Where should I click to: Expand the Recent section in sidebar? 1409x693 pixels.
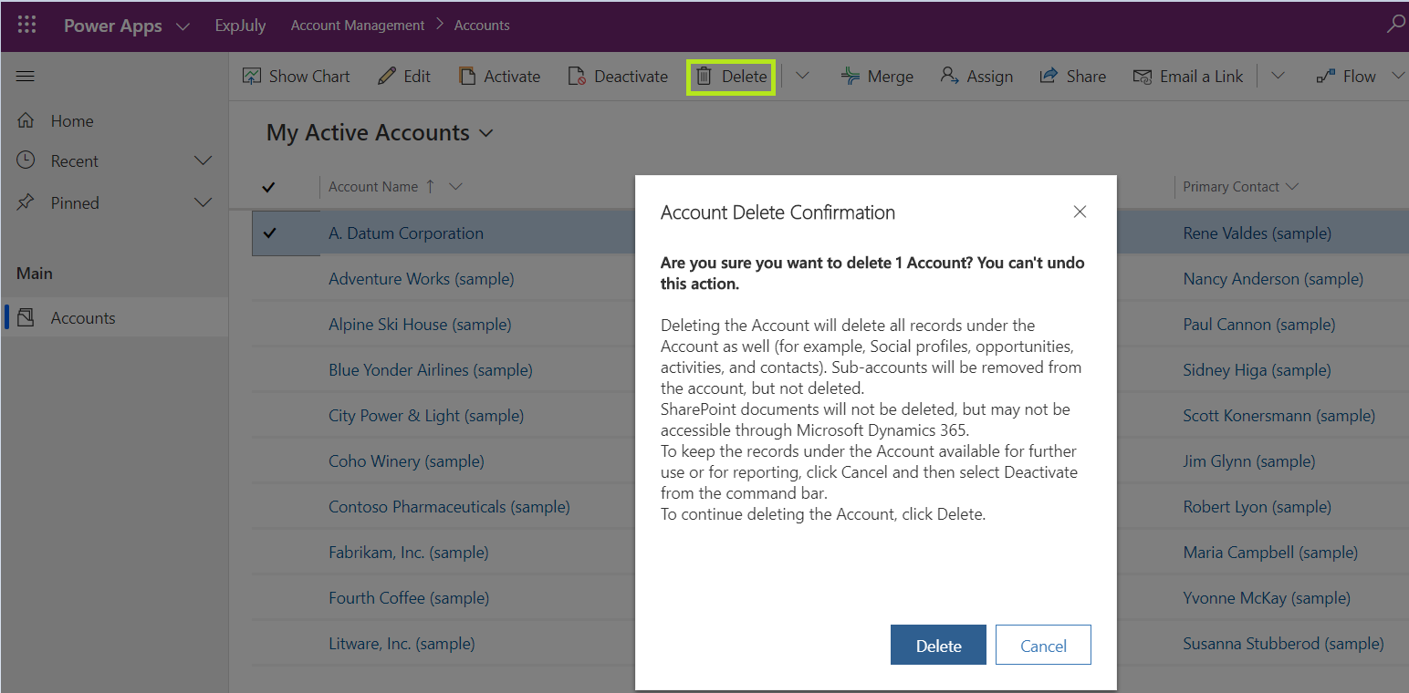click(204, 161)
